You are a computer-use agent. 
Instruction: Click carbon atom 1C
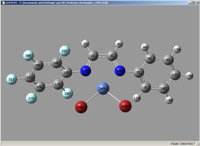pos(93,56)
